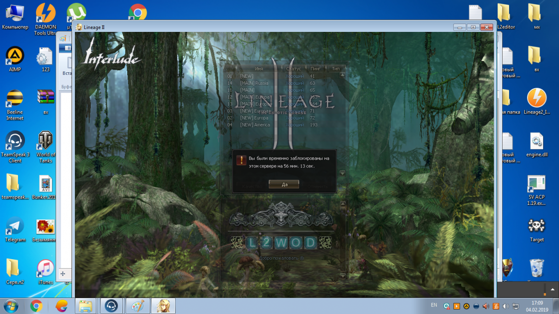Open World of Tanks desktop shortcut
This screenshot has width=559, height=314.
45,147
